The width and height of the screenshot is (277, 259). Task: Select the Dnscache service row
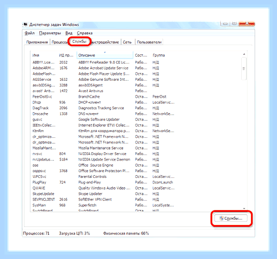click(x=104, y=114)
